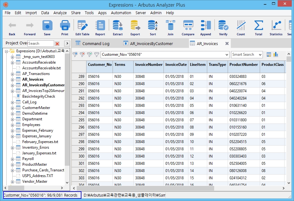Click the row number 295 header
294x201 pixels.
pyautogui.click(x=79, y=120)
